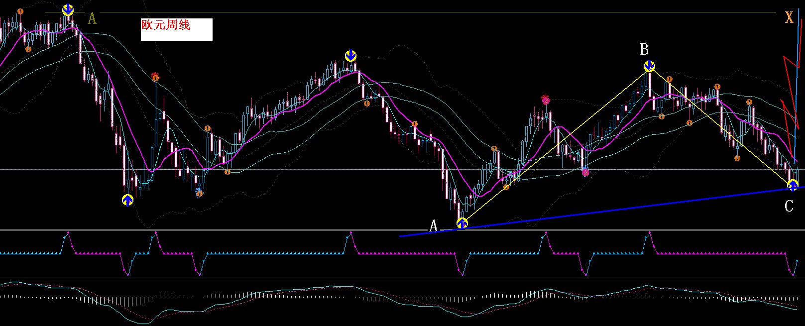
Task: Click the red hand marker atop tall blue candle
Action: click(155, 77)
